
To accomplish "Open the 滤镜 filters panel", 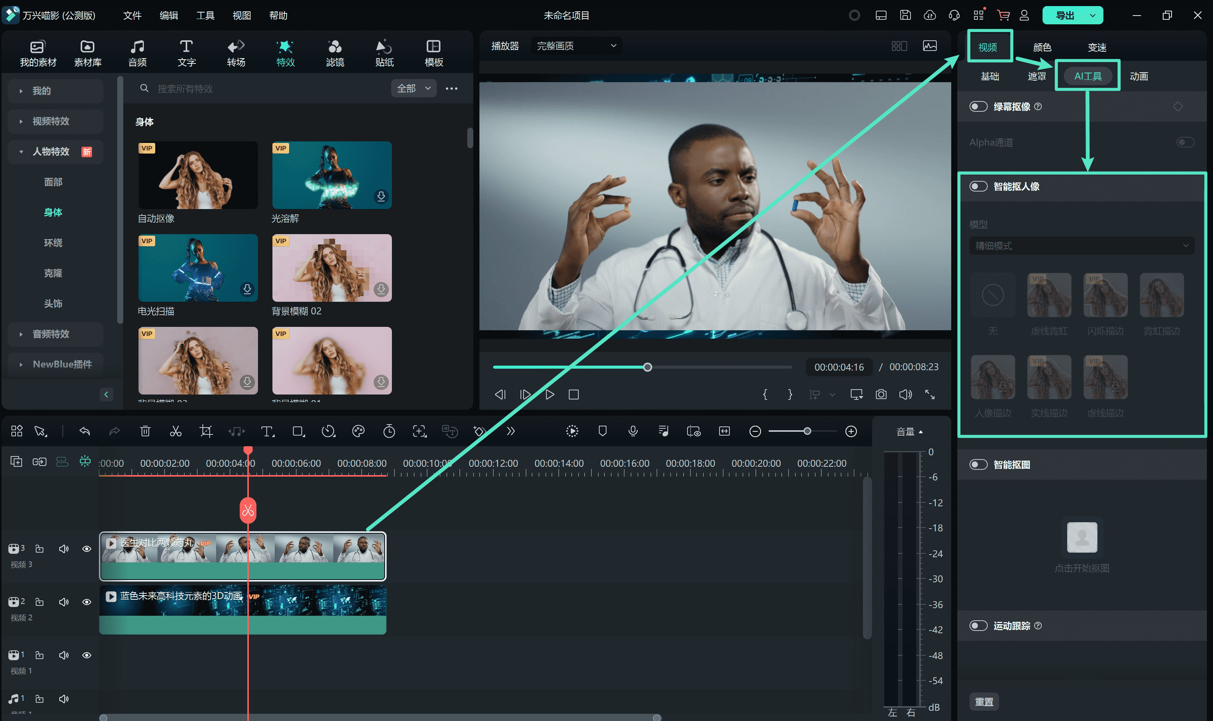I will (x=334, y=53).
